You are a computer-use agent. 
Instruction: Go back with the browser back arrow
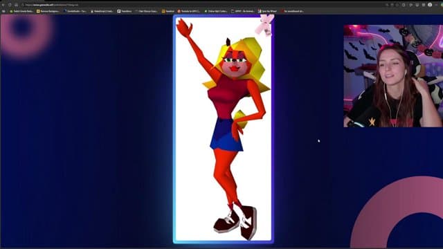[x=3, y=5]
